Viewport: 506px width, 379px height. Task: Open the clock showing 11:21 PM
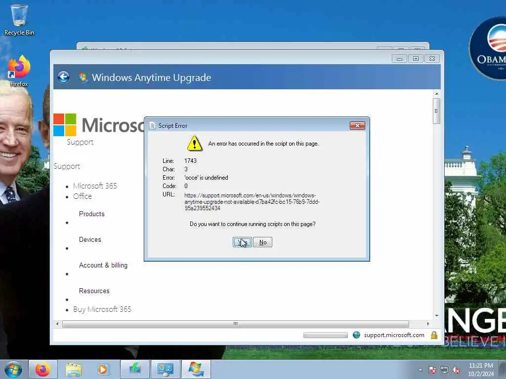tap(481, 370)
